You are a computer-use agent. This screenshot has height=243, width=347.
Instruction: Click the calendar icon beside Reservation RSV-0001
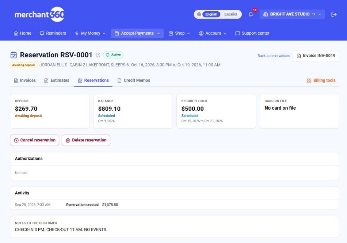14,55
